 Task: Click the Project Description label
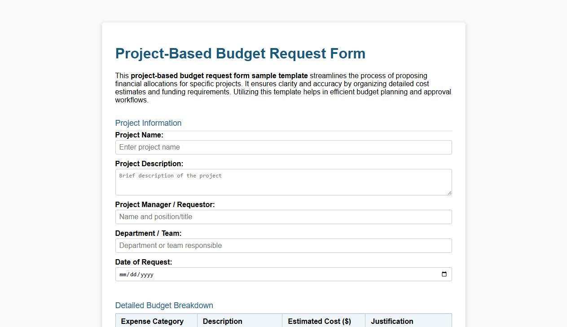point(149,163)
